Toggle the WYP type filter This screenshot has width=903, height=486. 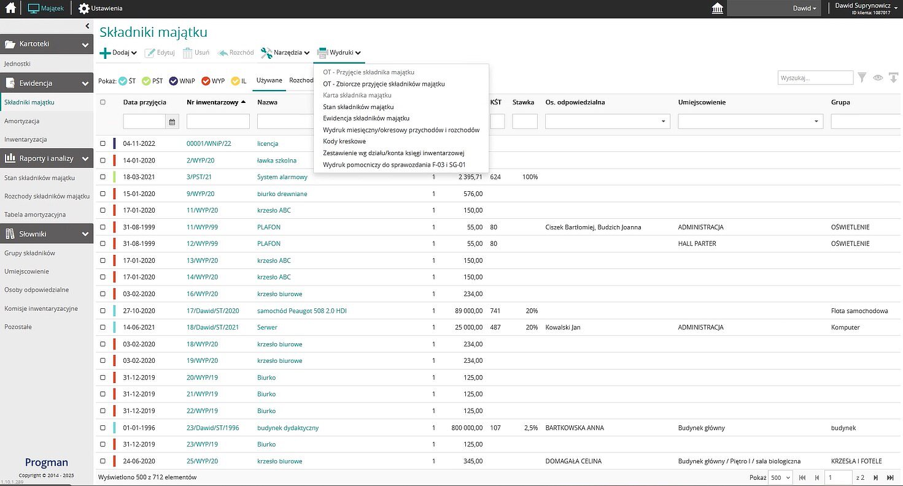pos(213,81)
